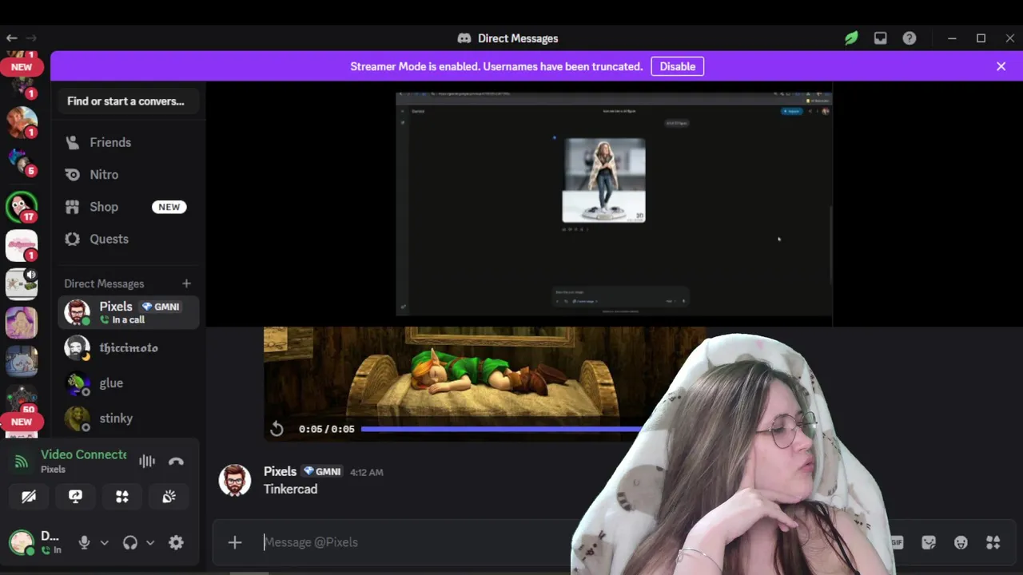Toggle screen sharing button

tap(75, 497)
